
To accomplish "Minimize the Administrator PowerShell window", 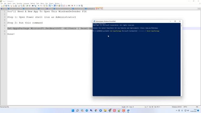I will tap(170, 21).
